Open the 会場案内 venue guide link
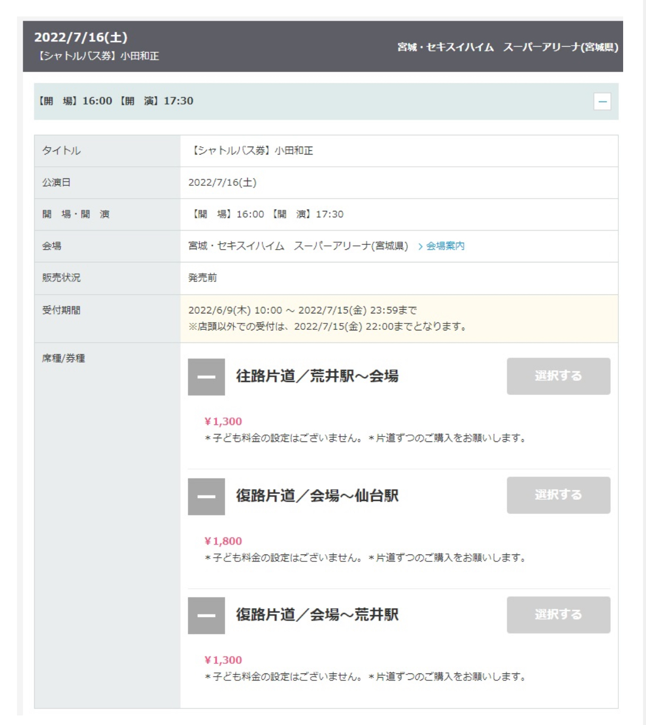The height and width of the screenshot is (725, 646). pos(445,246)
